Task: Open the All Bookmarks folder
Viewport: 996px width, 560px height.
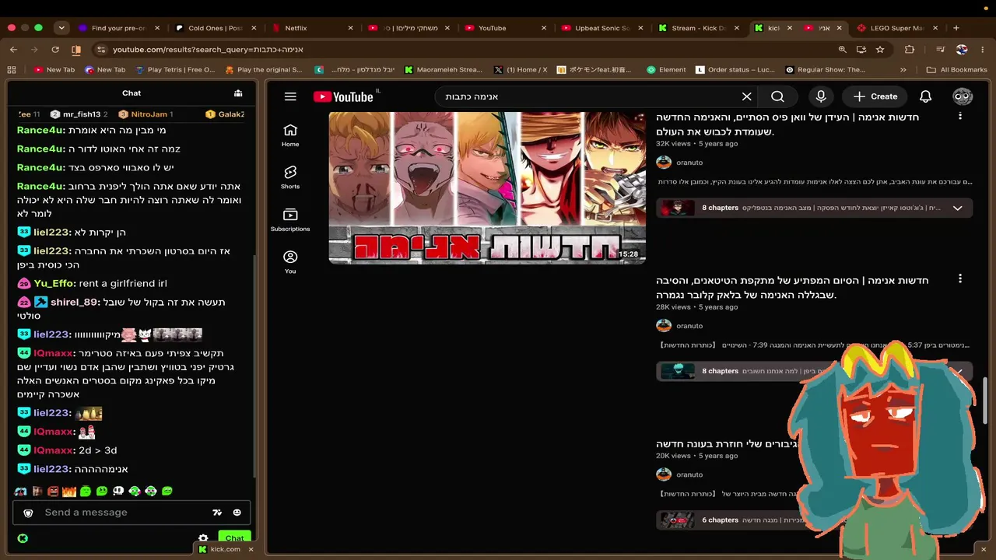Action: tap(956, 69)
